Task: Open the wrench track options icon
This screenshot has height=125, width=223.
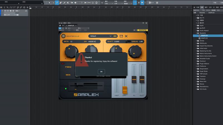Action: pyautogui.click(x=8, y=7)
